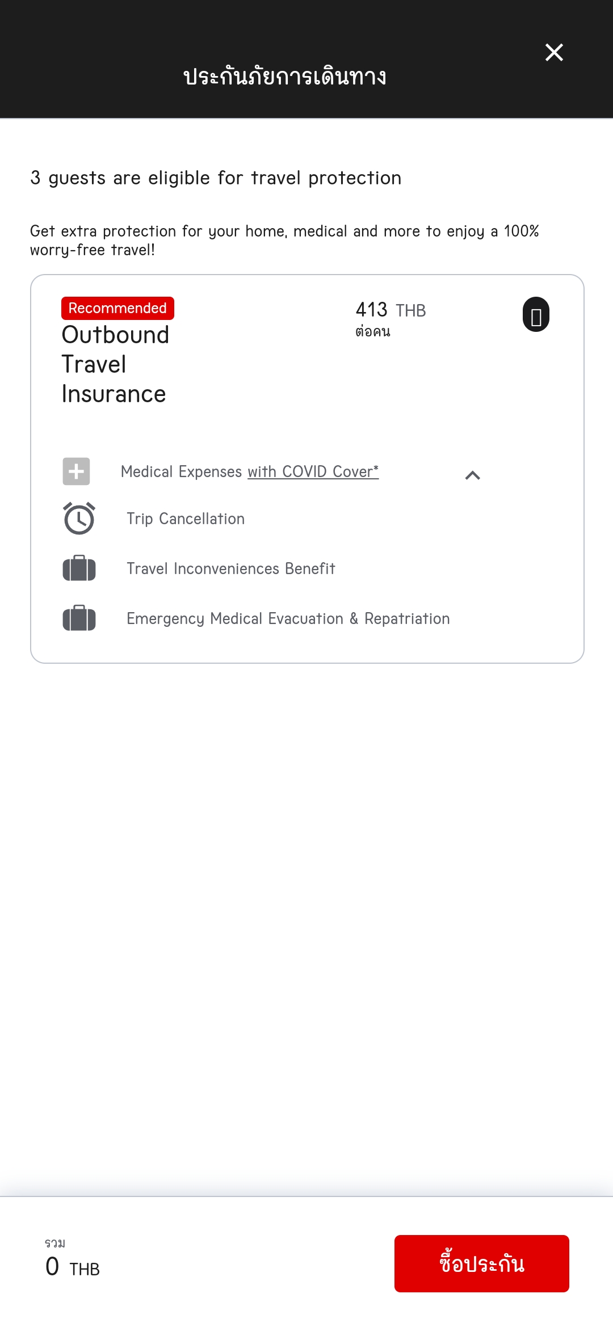The image size is (613, 1319).
Task: Select the Outbound Travel Insurance checkbox
Action: (x=536, y=314)
